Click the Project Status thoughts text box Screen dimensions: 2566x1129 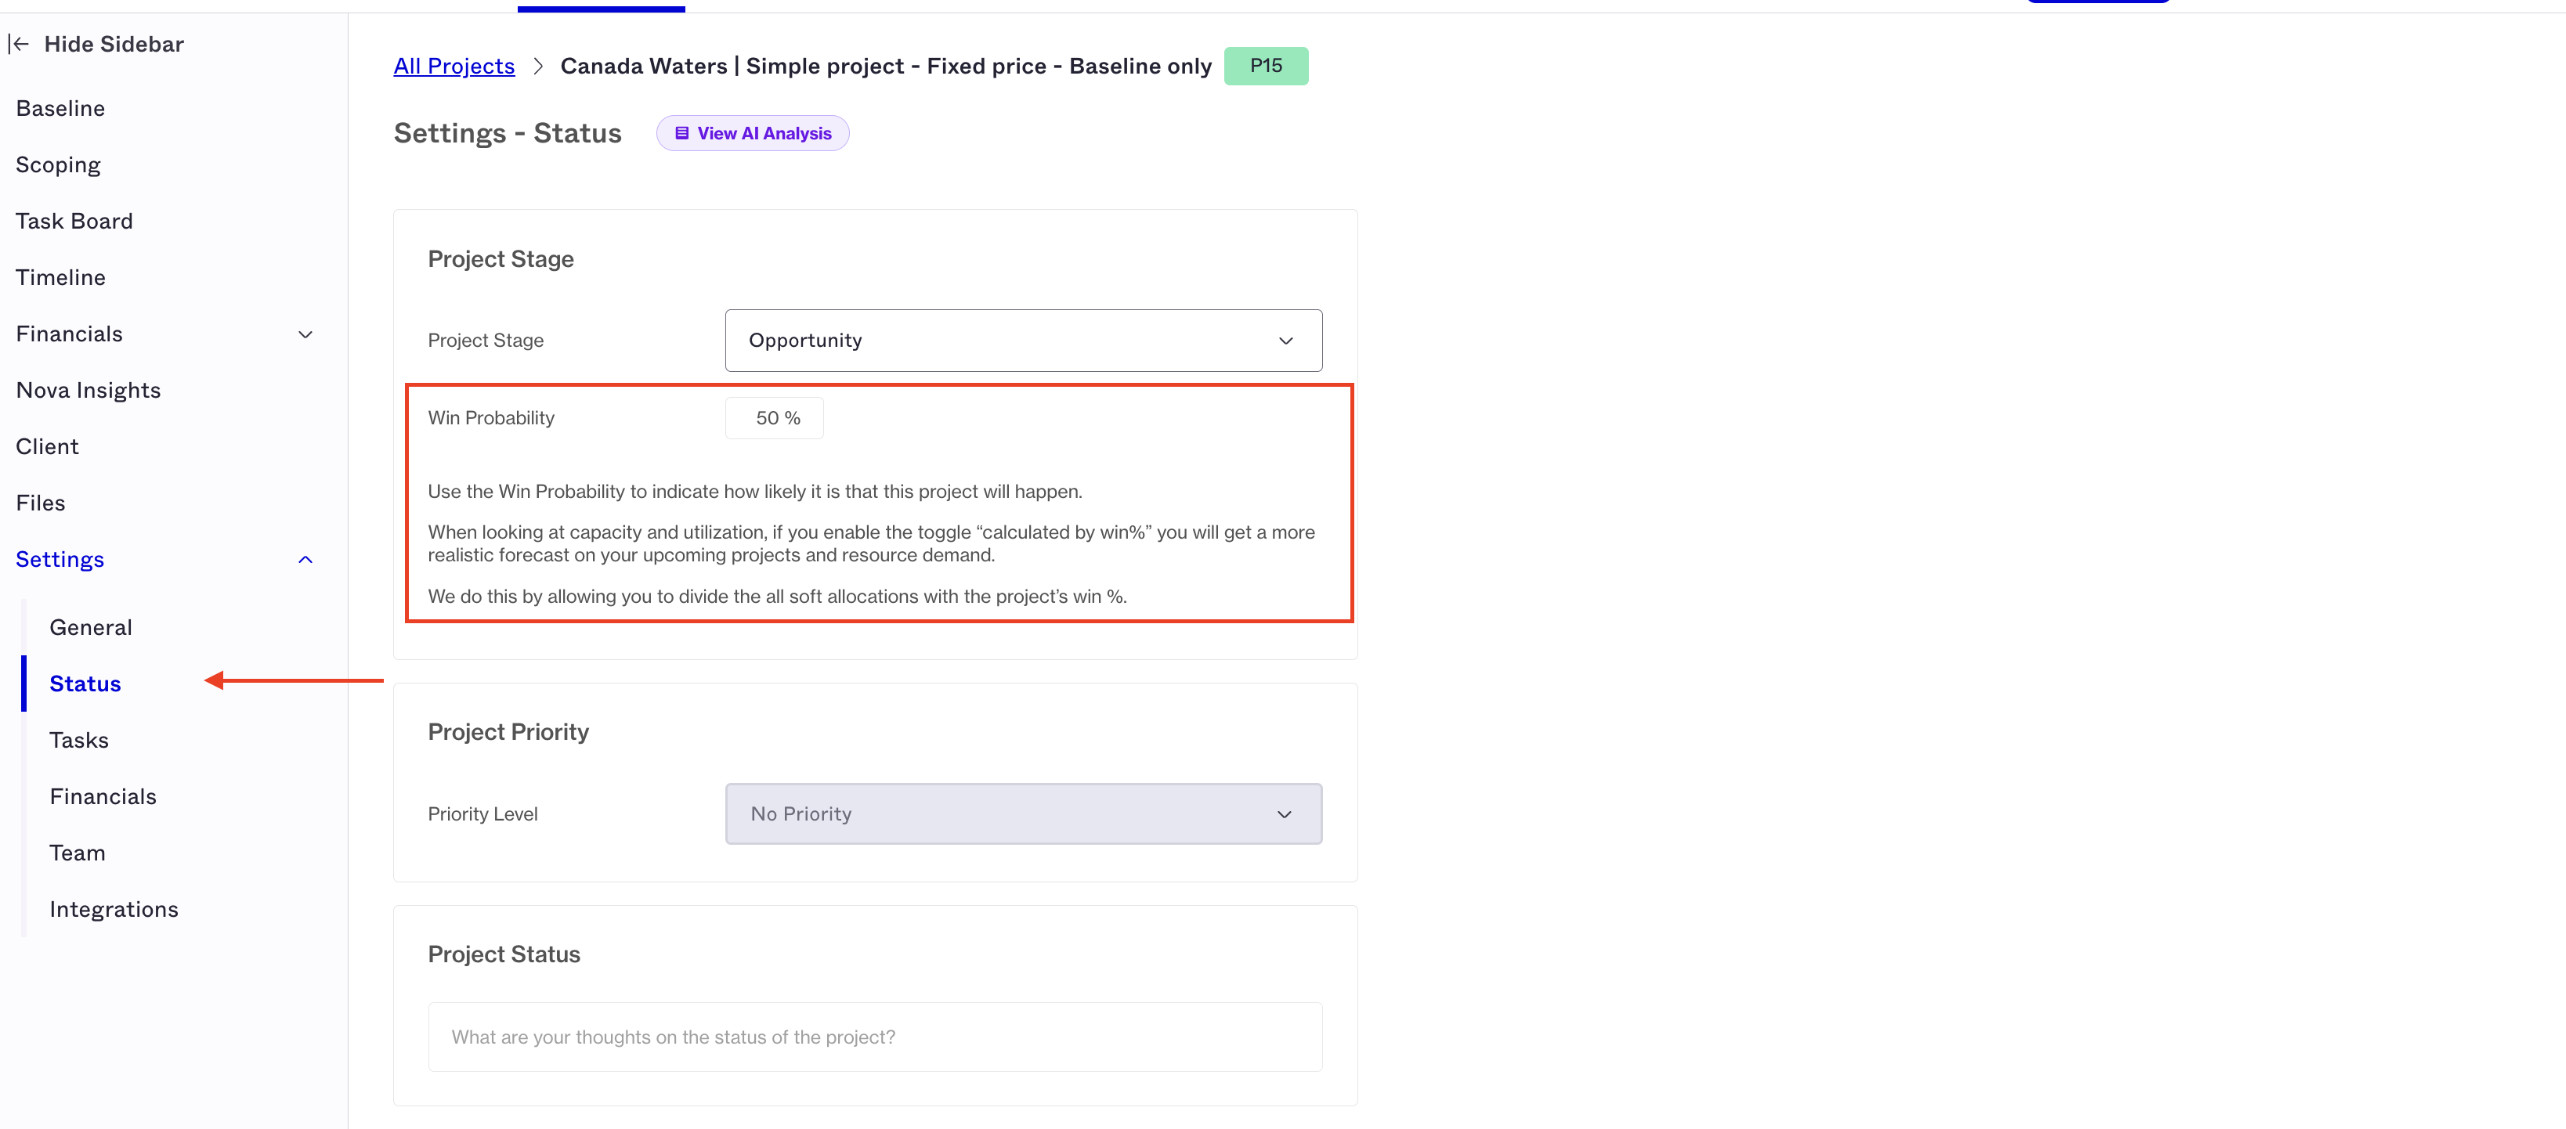pyautogui.click(x=875, y=1037)
